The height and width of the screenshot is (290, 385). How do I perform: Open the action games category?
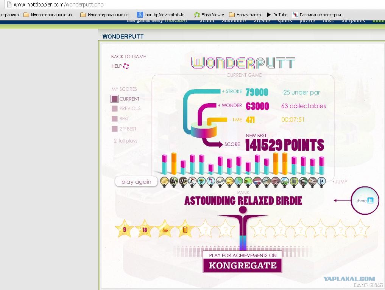click(x=207, y=21)
